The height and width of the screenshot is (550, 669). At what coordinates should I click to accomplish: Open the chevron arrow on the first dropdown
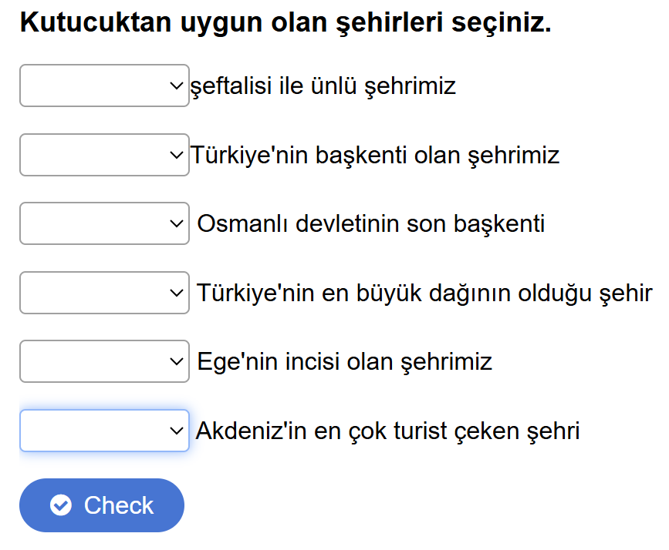(x=176, y=86)
